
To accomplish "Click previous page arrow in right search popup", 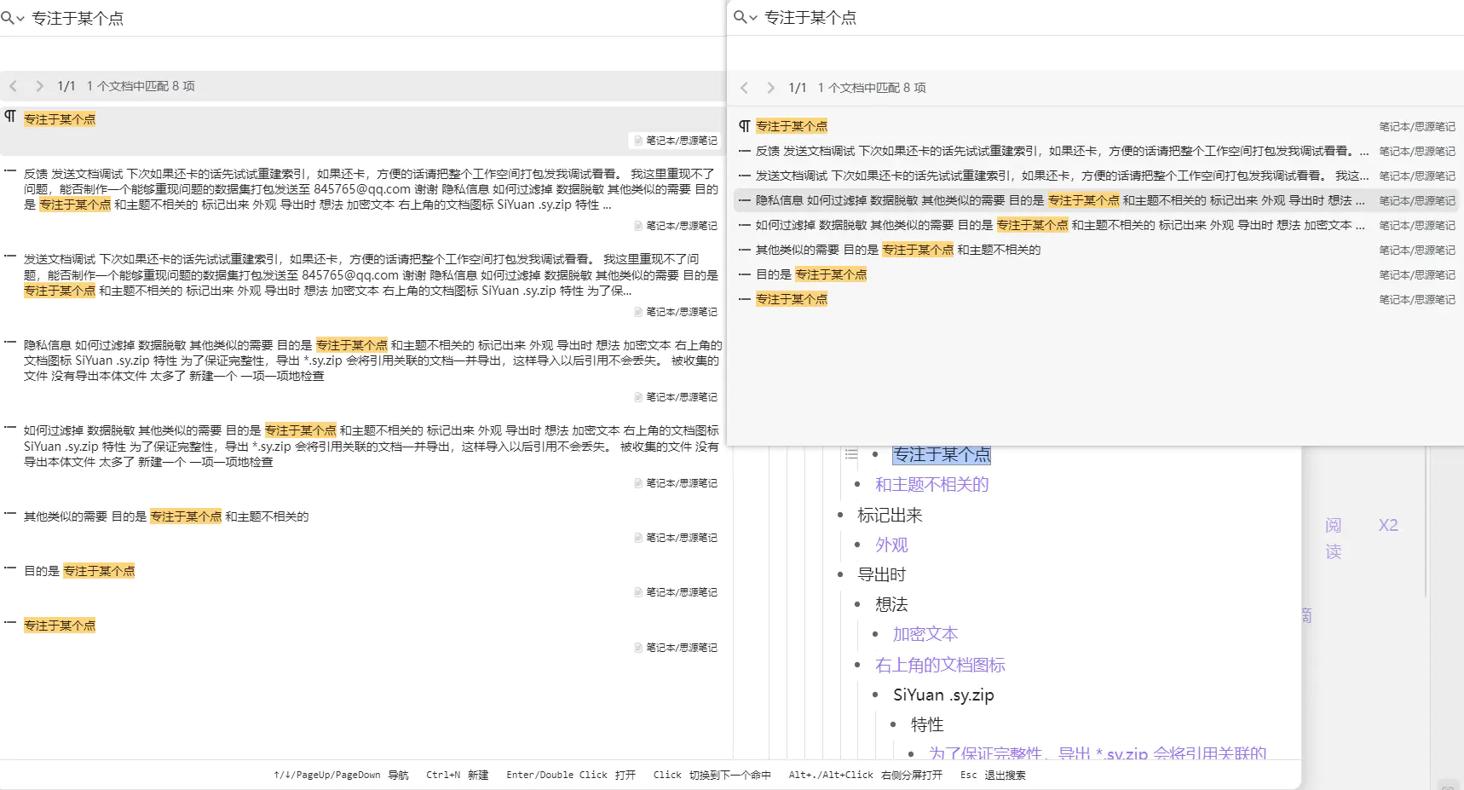I will pyautogui.click(x=745, y=88).
